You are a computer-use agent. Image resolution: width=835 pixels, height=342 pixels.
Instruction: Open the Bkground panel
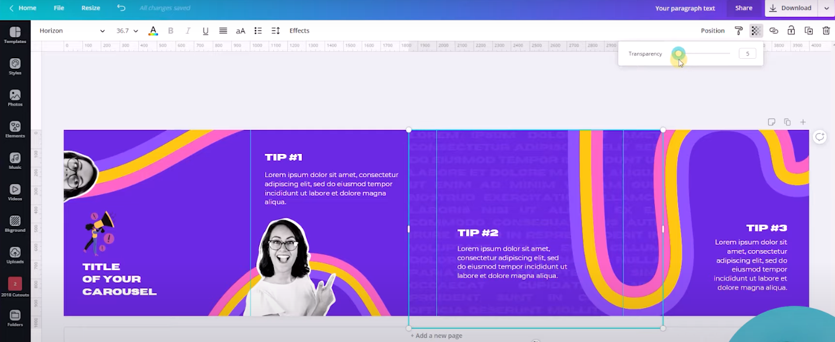(15, 224)
